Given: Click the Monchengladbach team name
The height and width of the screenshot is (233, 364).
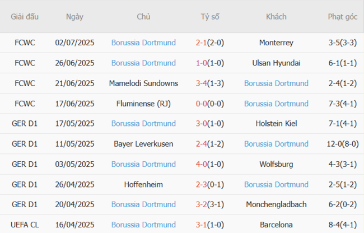Looking at the screenshot, I should point(276,204).
